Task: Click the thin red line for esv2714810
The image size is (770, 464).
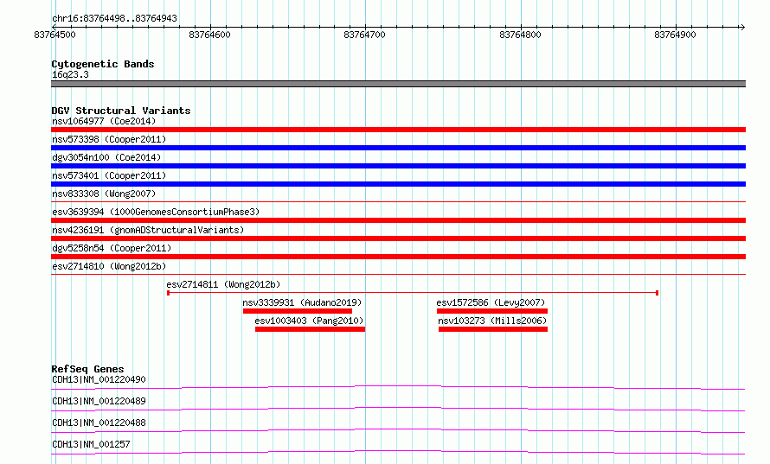Action: pos(398,274)
